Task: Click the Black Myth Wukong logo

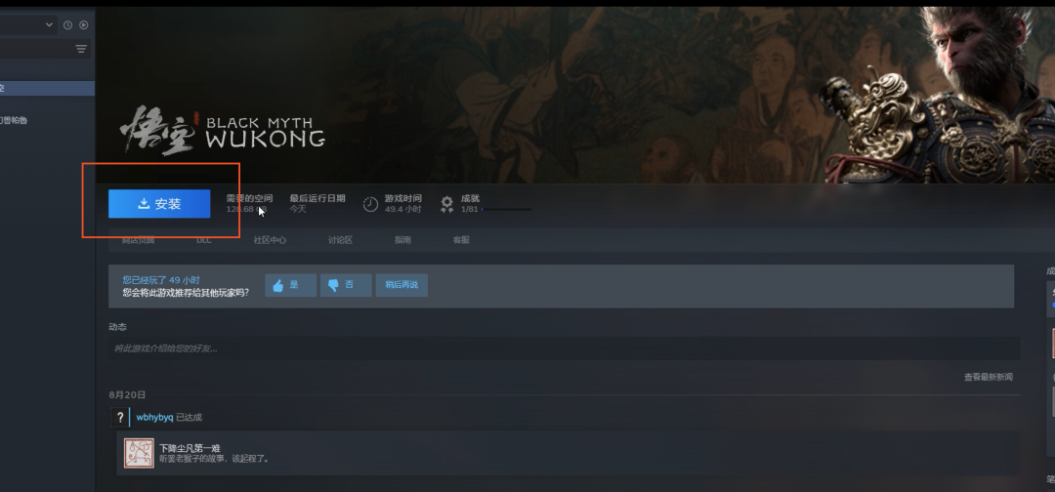Action: [223, 131]
